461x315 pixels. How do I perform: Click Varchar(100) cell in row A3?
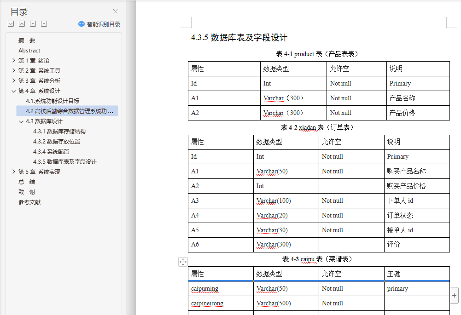[x=286, y=200]
